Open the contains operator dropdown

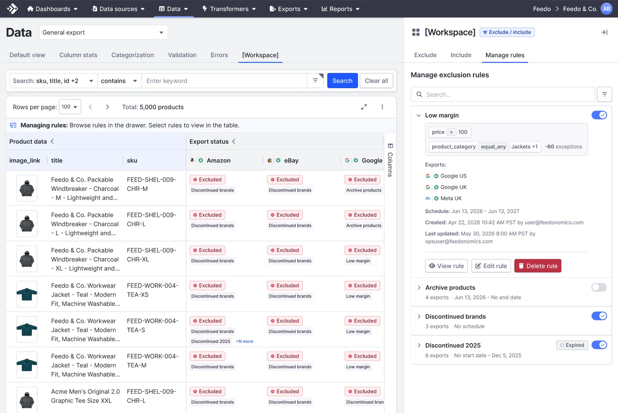(x=119, y=80)
